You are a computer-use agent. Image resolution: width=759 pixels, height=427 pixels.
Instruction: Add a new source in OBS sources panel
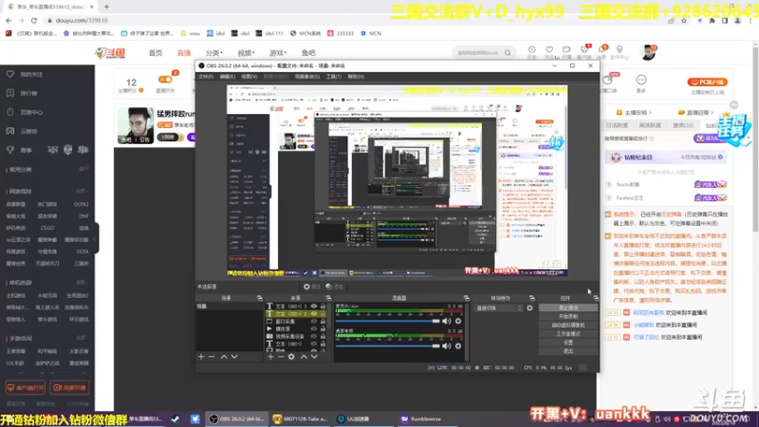270,357
